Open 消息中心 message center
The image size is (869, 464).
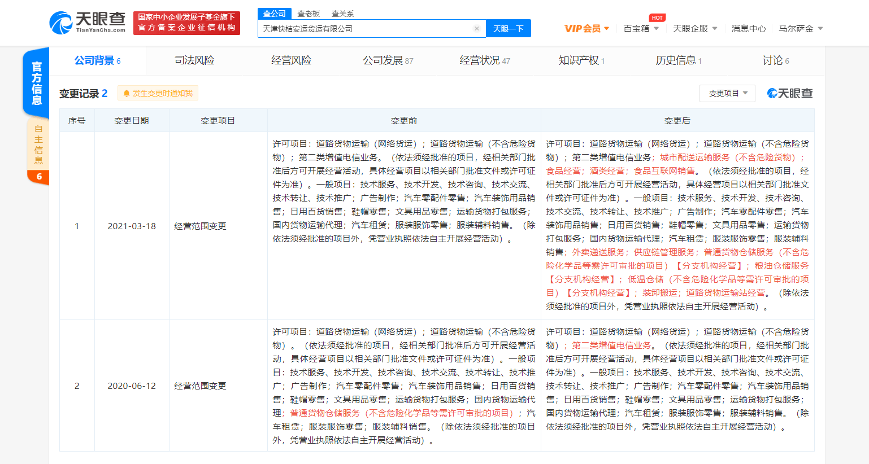(749, 28)
